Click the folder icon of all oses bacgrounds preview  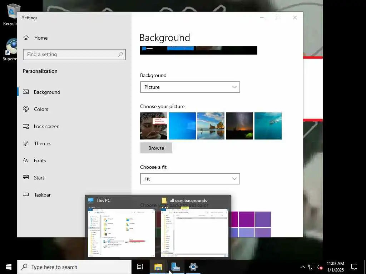click(x=164, y=201)
